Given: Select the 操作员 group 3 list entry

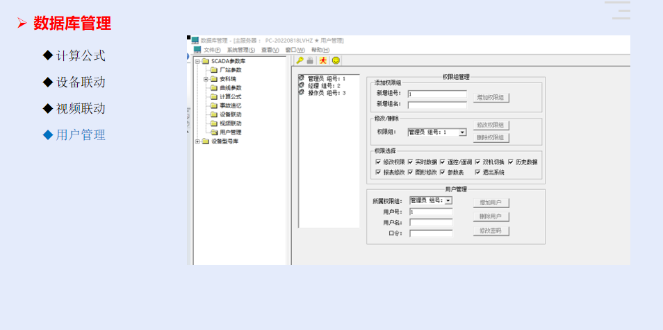Looking at the screenshot, I should coord(326,92).
